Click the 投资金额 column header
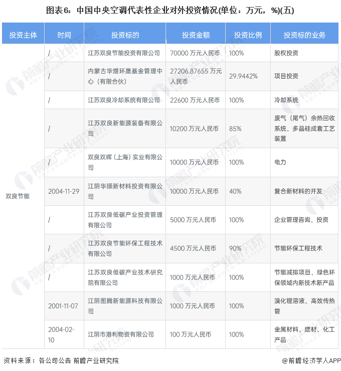 pos(196,35)
